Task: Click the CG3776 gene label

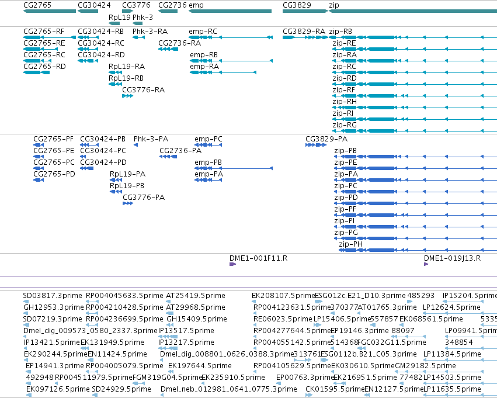Action: click(x=136, y=5)
